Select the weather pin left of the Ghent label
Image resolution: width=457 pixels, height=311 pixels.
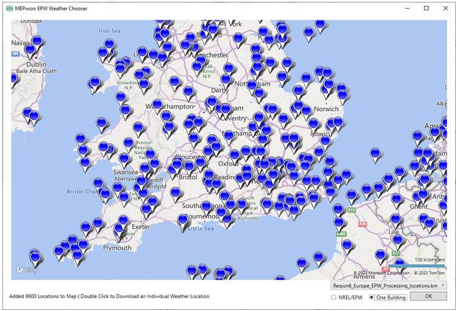pyautogui.click(x=396, y=200)
